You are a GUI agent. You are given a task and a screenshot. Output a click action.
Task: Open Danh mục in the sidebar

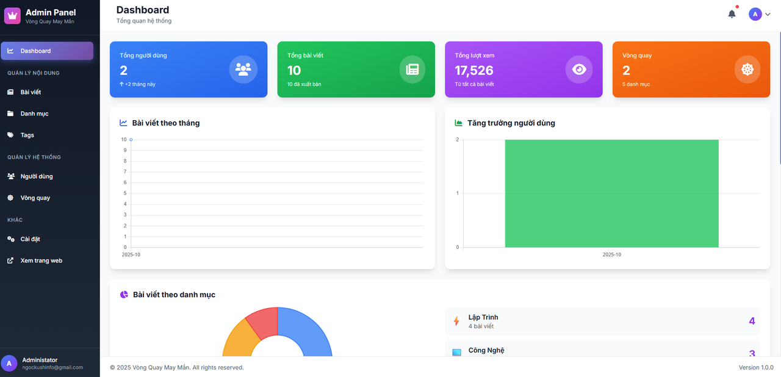(47, 113)
